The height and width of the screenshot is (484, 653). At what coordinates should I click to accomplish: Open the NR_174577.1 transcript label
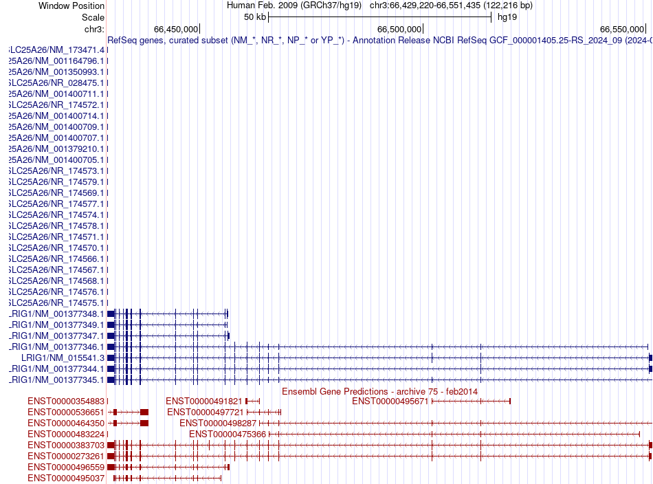click(56, 204)
